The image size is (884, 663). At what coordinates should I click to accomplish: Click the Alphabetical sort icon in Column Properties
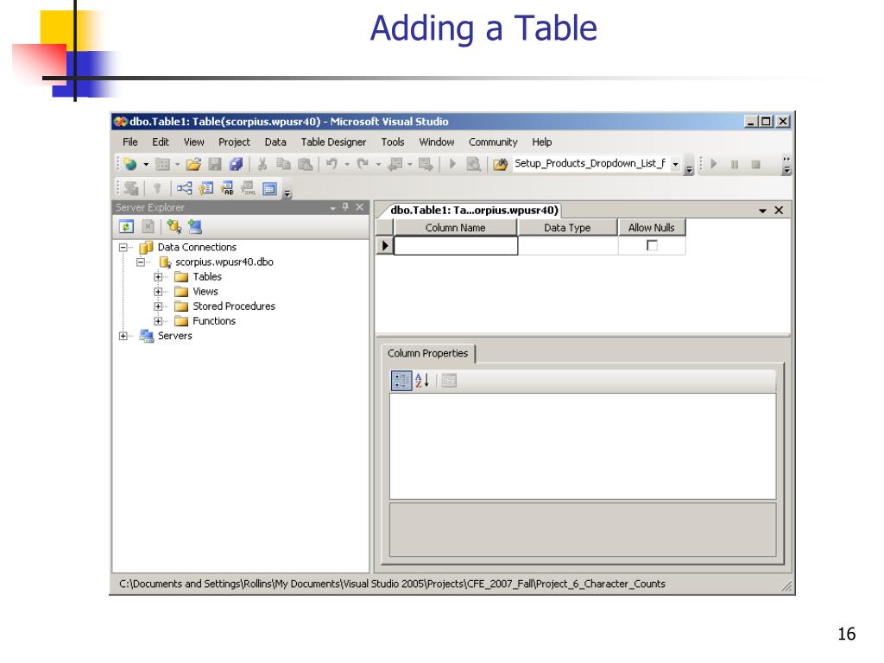coord(422,381)
